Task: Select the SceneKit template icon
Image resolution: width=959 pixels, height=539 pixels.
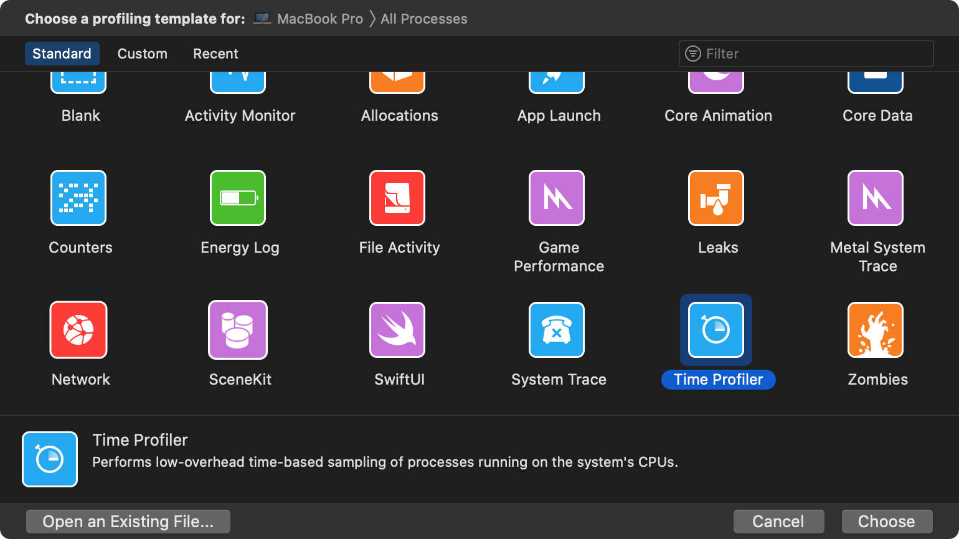Action: tap(238, 330)
